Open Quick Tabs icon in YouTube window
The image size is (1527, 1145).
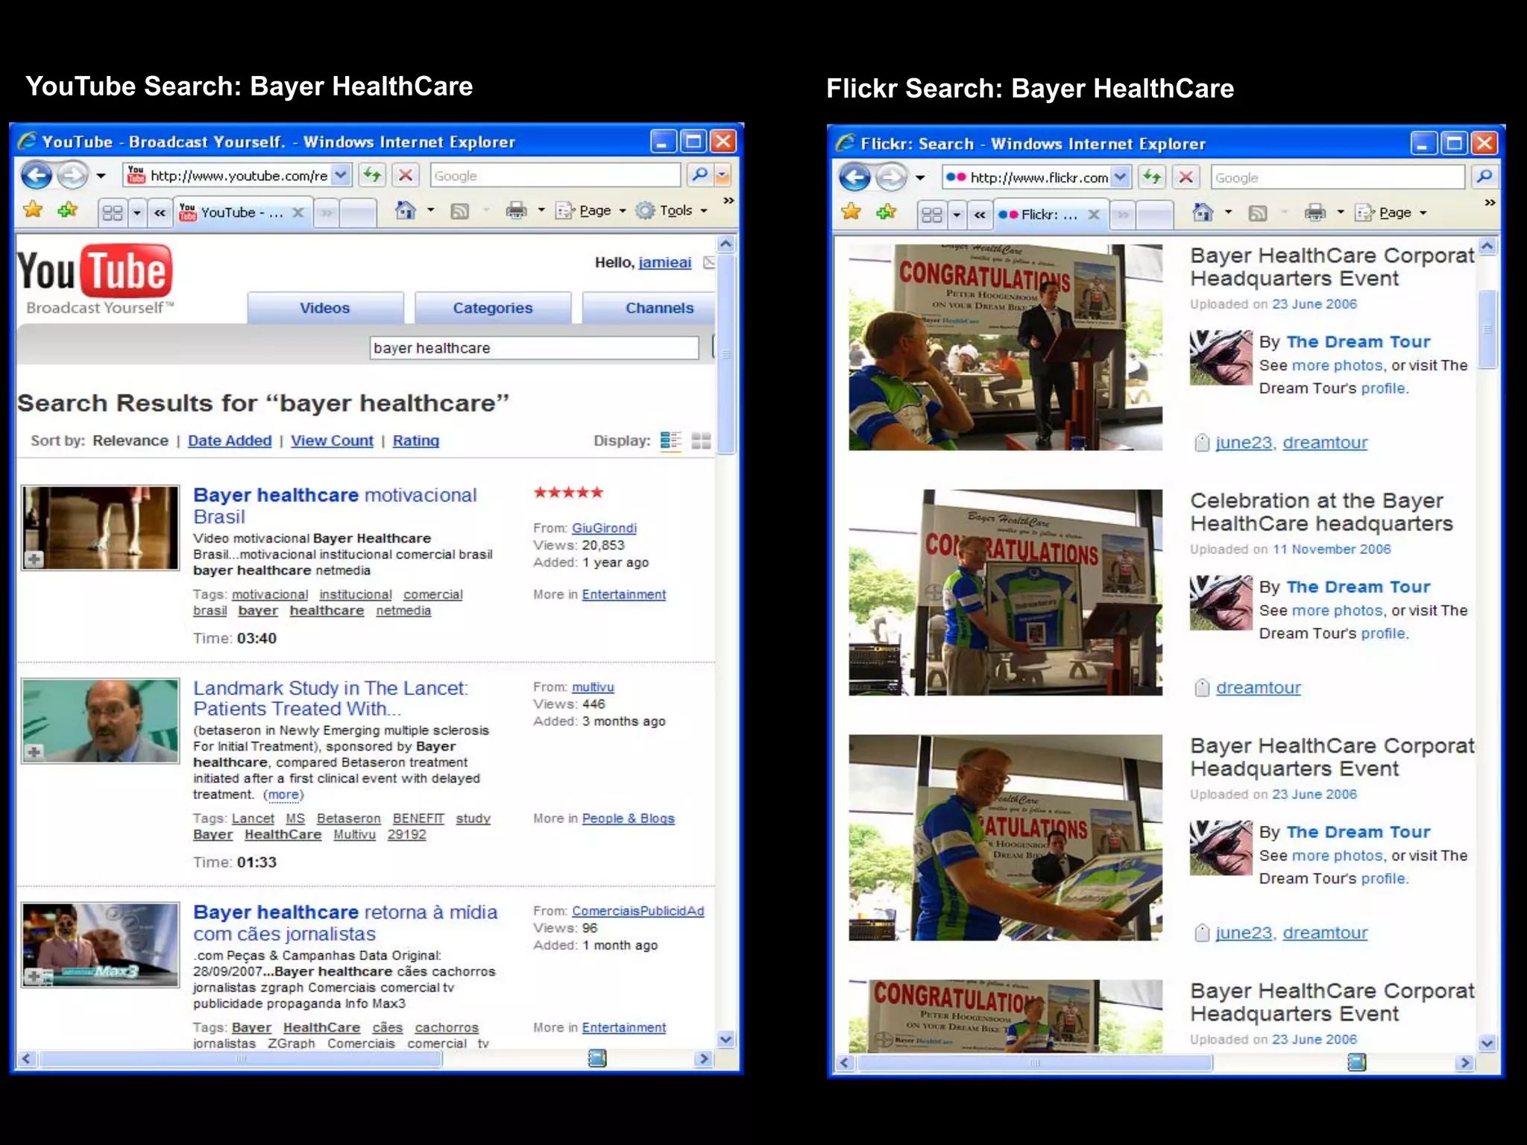[x=113, y=213]
